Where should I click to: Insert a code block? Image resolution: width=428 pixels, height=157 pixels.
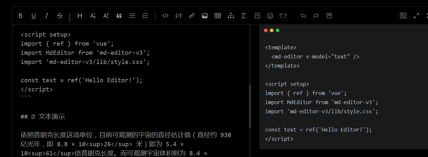click(x=179, y=16)
